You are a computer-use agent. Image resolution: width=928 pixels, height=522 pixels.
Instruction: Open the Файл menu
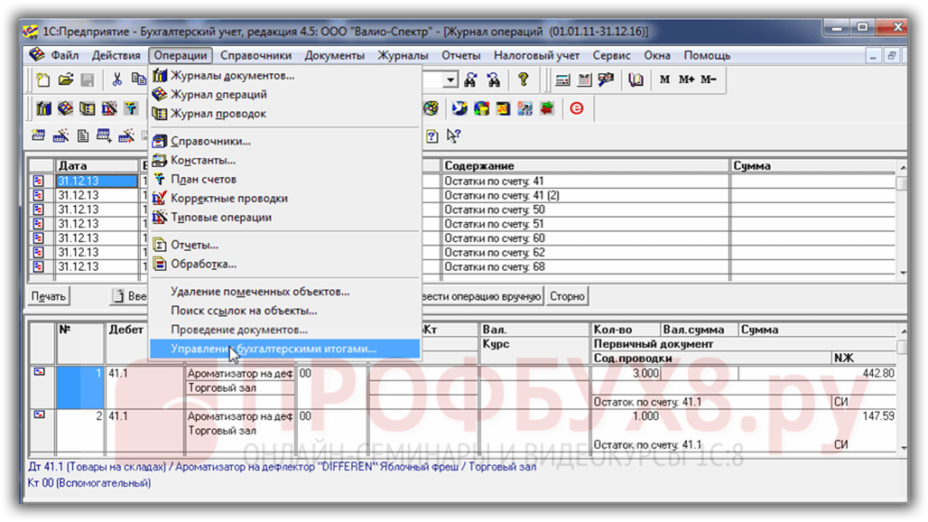coord(64,55)
